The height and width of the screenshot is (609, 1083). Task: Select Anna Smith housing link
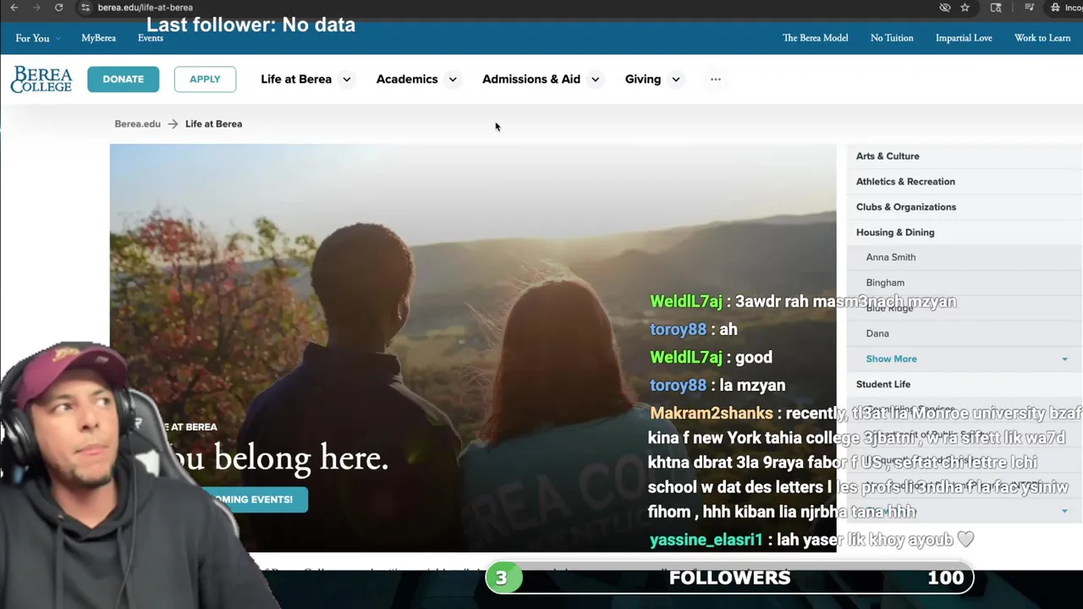click(x=891, y=257)
